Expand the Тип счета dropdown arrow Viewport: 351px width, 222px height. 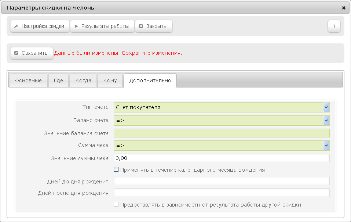coord(326,107)
